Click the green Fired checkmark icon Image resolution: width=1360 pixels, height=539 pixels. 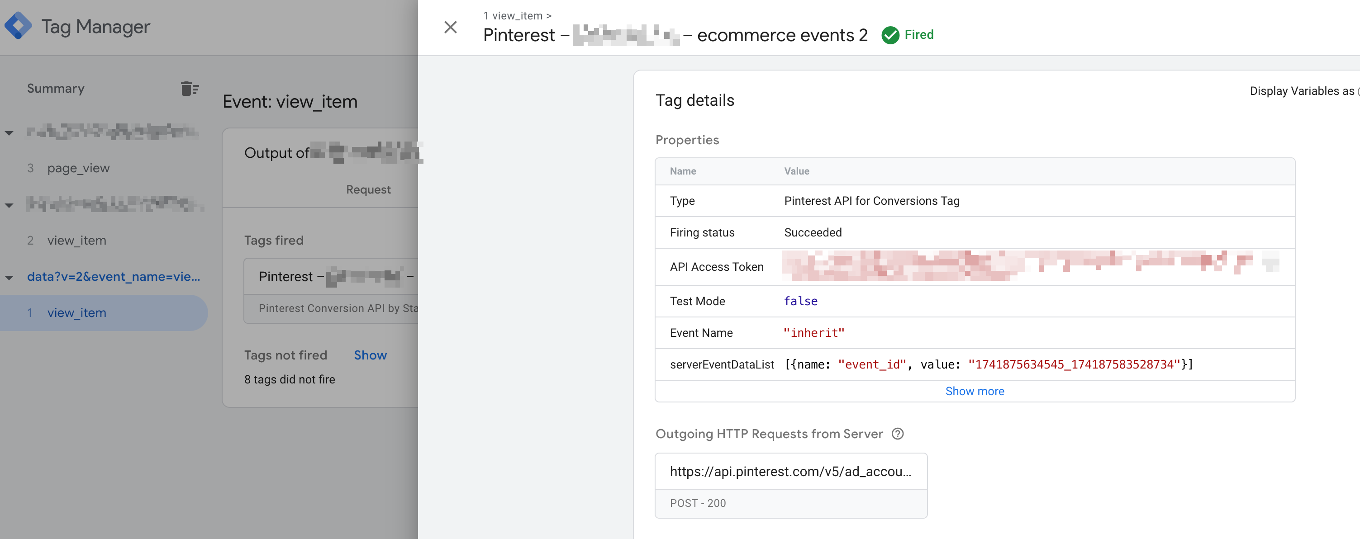pos(890,35)
